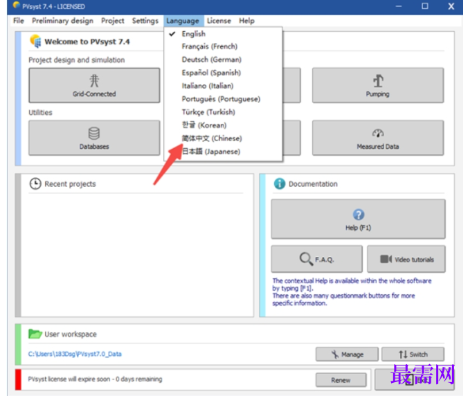This screenshot has height=396, width=468.
Task: Open the Pumping system design
Action: 378,85
